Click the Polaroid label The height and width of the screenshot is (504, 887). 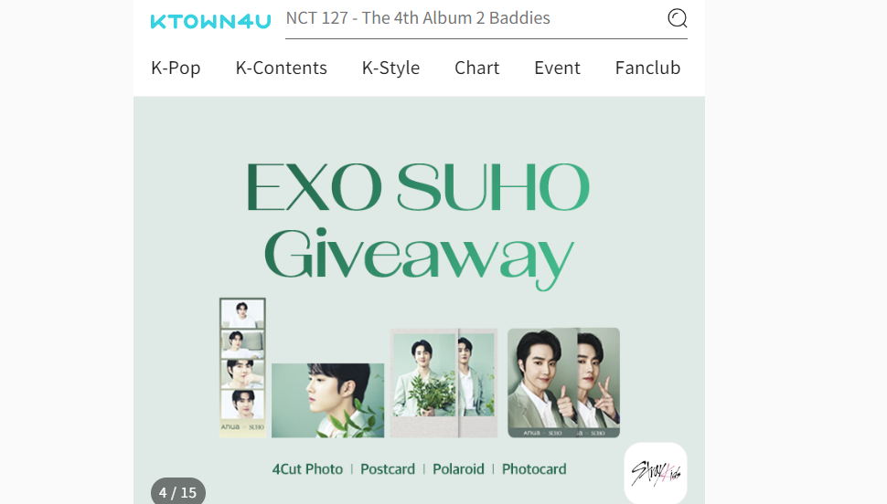click(x=458, y=469)
